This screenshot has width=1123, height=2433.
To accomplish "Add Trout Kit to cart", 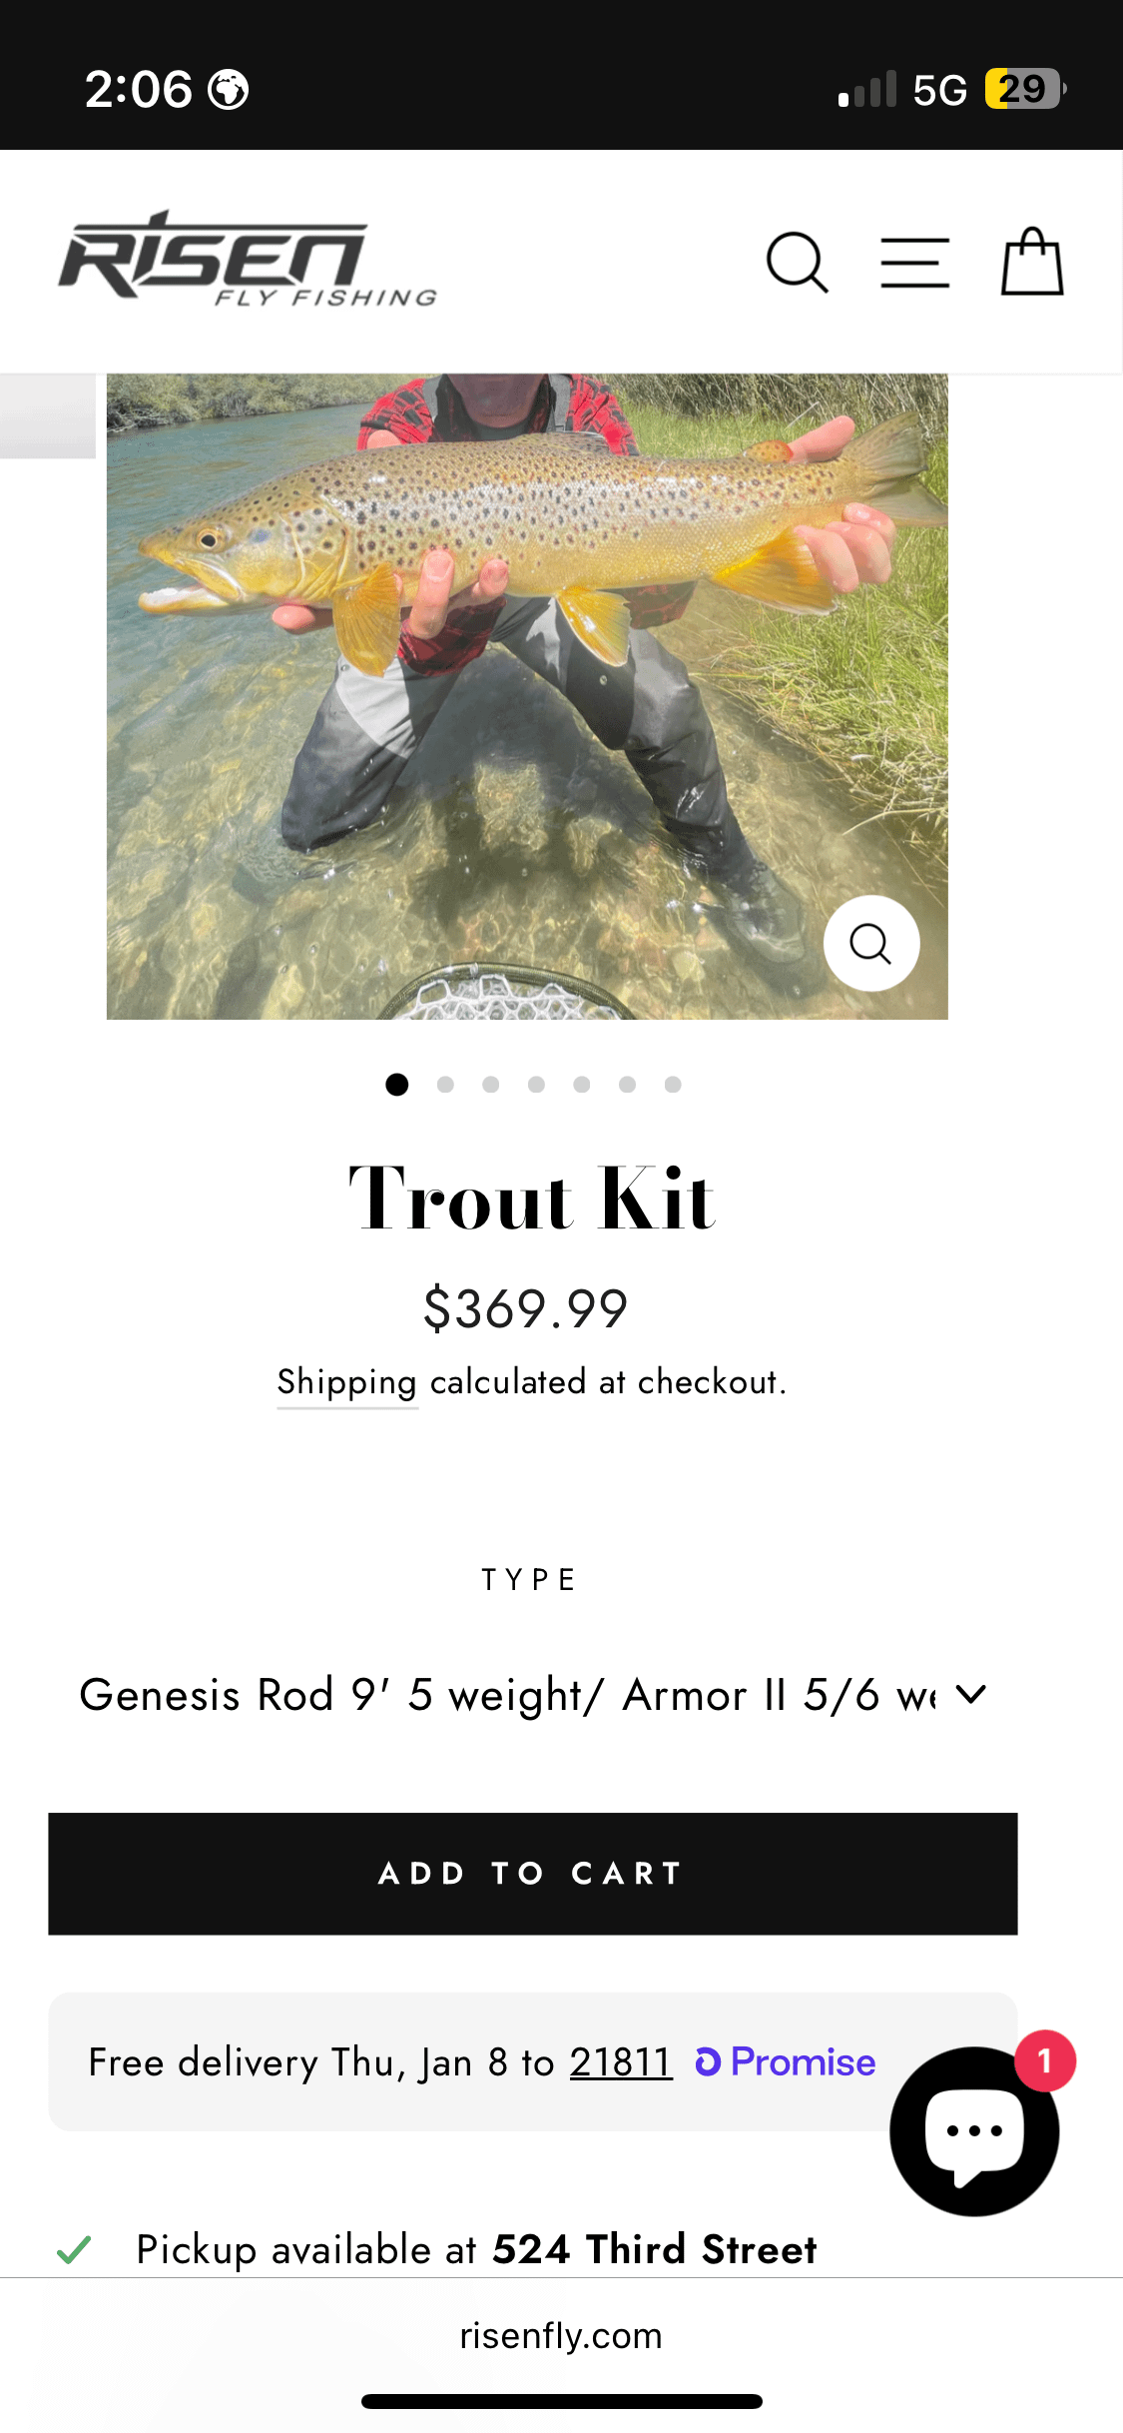I will (x=532, y=1874).
